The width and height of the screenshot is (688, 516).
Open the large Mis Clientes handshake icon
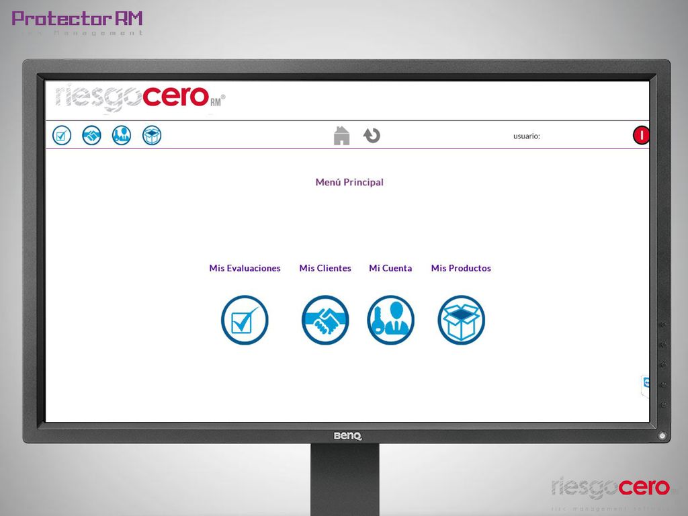coord(325,320)
